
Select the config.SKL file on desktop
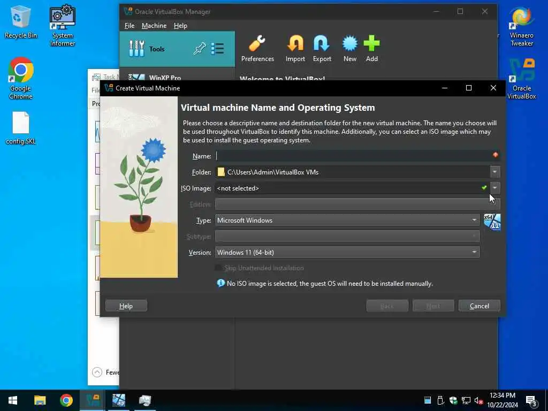(x=21, y=128)
